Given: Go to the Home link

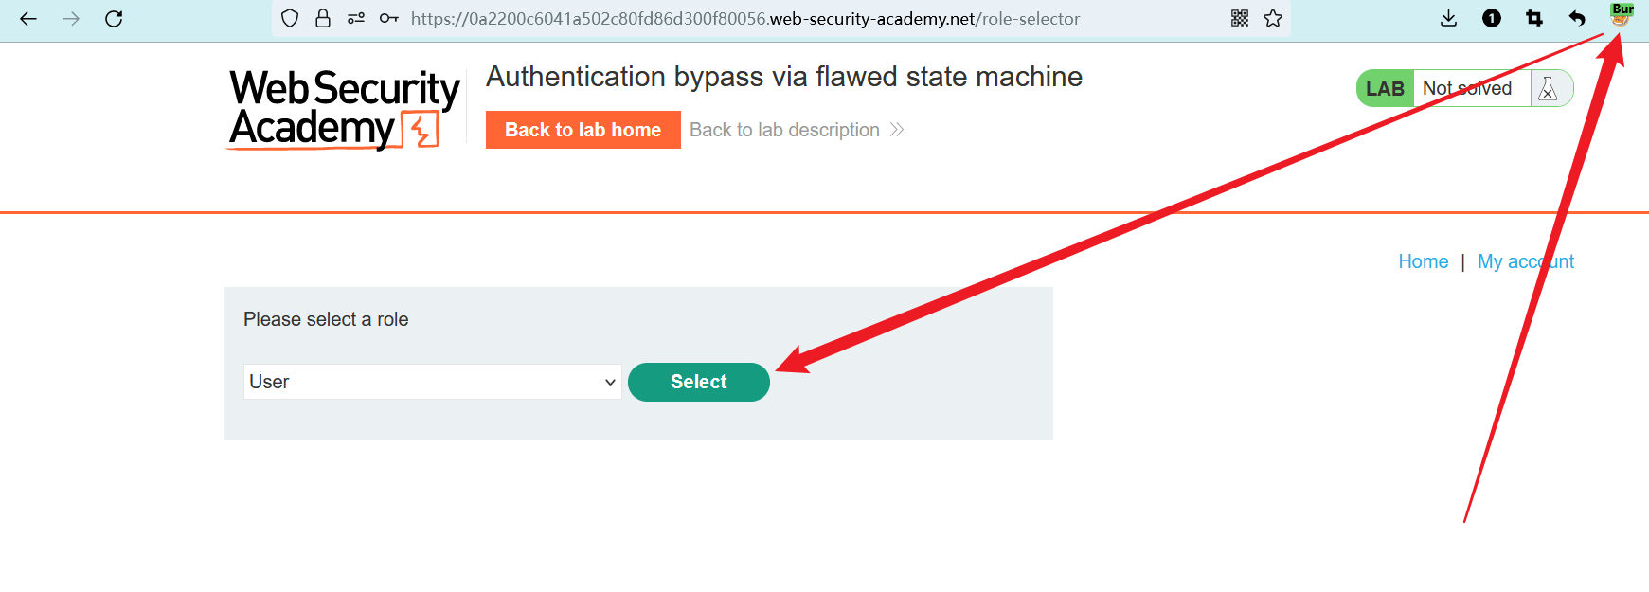Looking at the screenshot, I should (1423, 261).
